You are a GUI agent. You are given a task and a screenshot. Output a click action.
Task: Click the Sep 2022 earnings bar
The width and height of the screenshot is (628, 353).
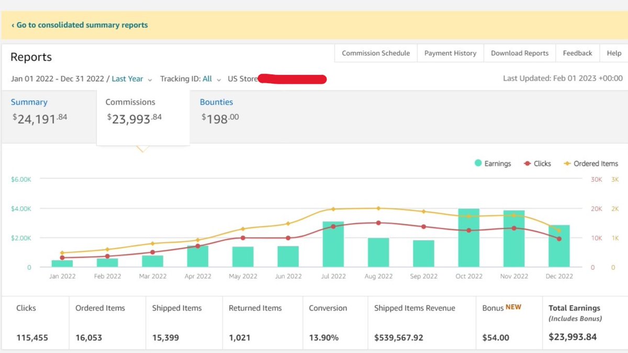point(423,254)
